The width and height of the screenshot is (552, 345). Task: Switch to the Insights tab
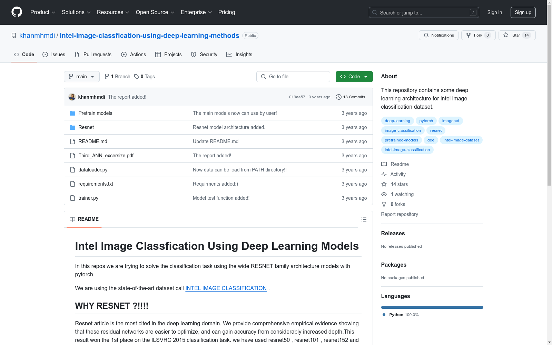(239, 55)
